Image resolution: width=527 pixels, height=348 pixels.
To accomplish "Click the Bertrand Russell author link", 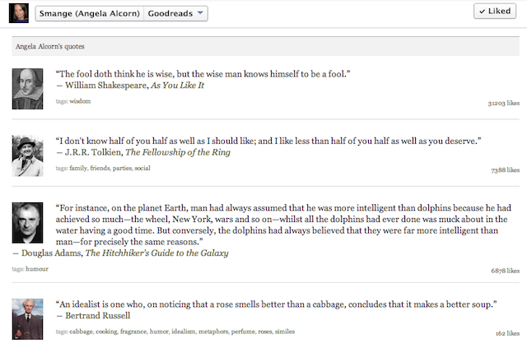I will click(97, 315).
